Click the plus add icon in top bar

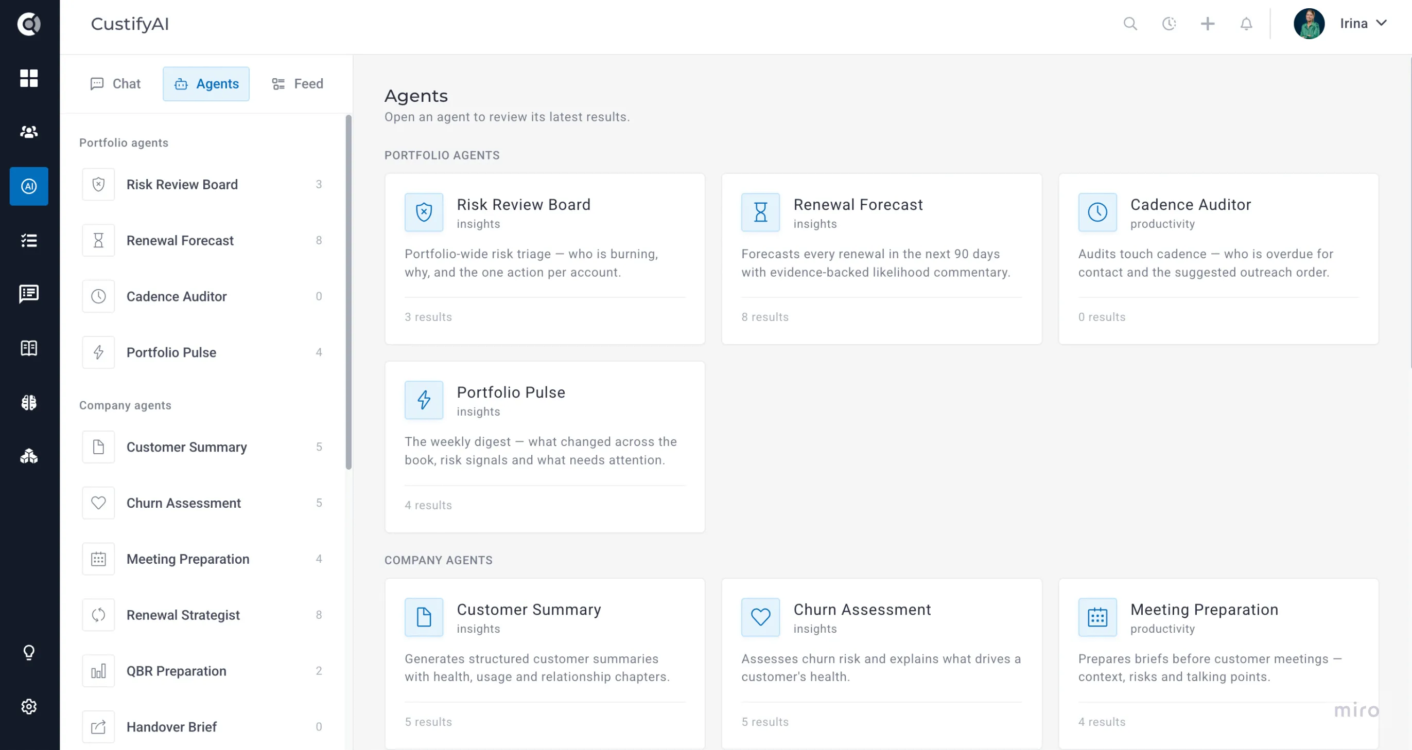(x=1208, y=24)
